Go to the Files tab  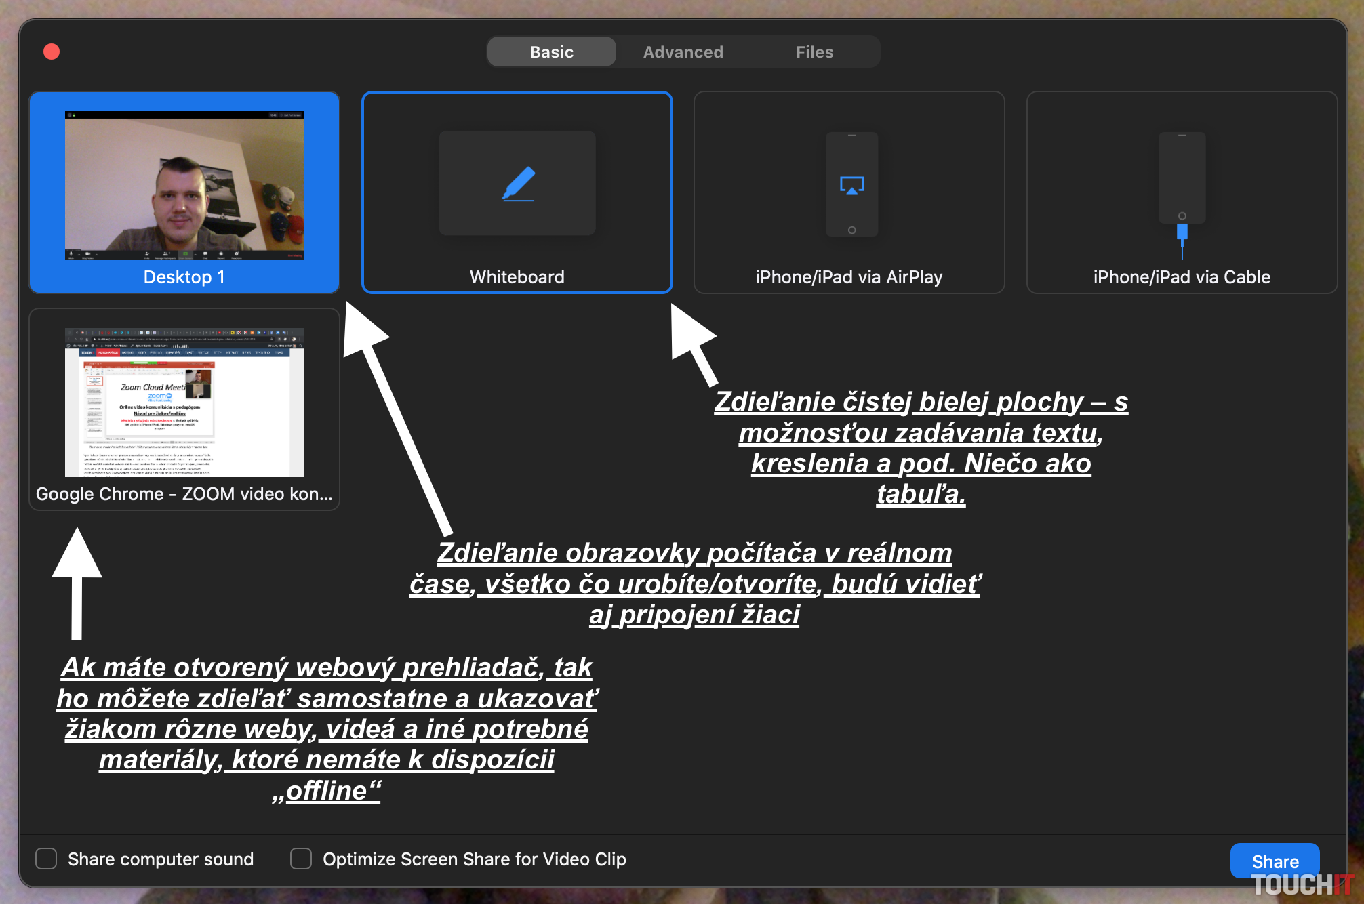(814, 52)
